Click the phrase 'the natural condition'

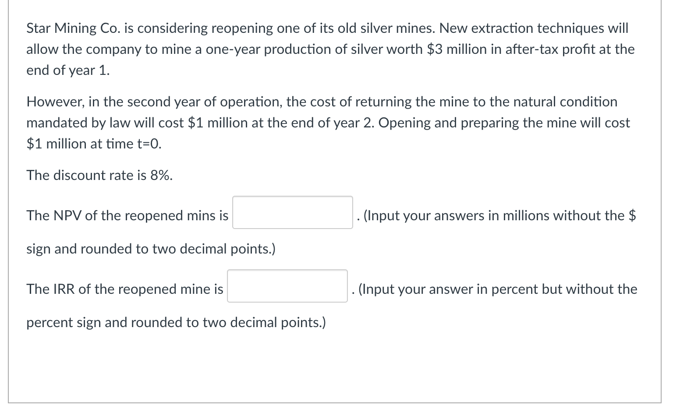(553, 102)
